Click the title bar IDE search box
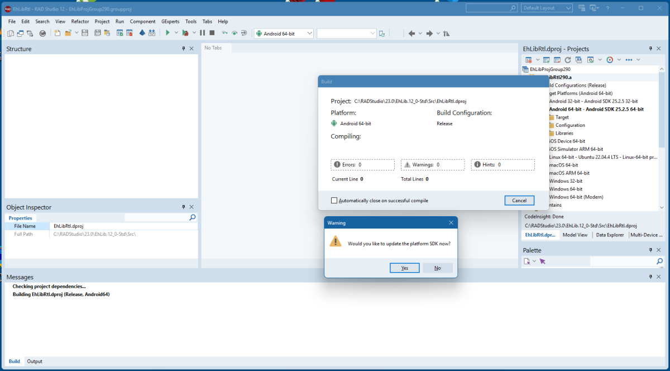This screenshot has width=670, height=371. pos(492,8)
